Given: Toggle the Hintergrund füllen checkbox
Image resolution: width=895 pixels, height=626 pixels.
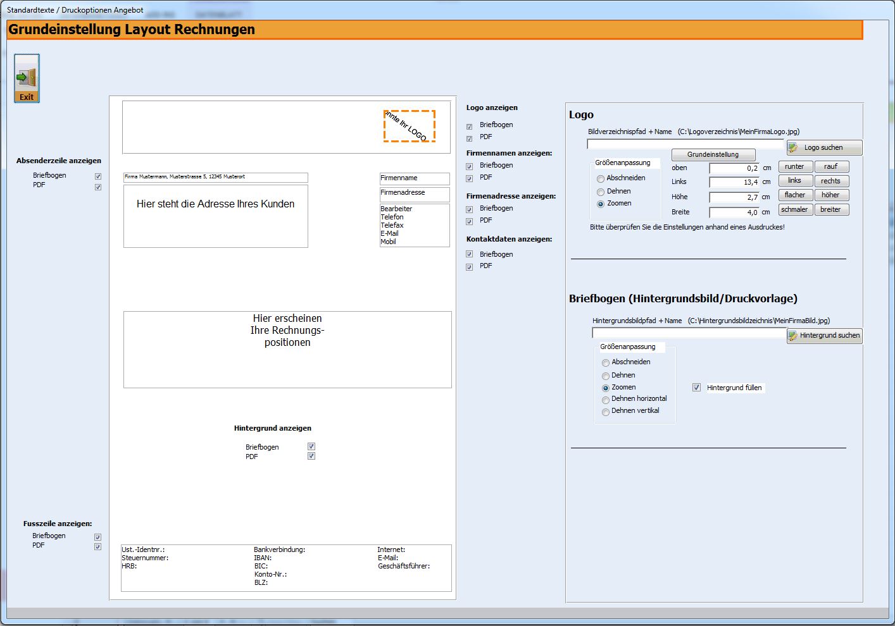Looking at the screenshot, I should [696, 388].
